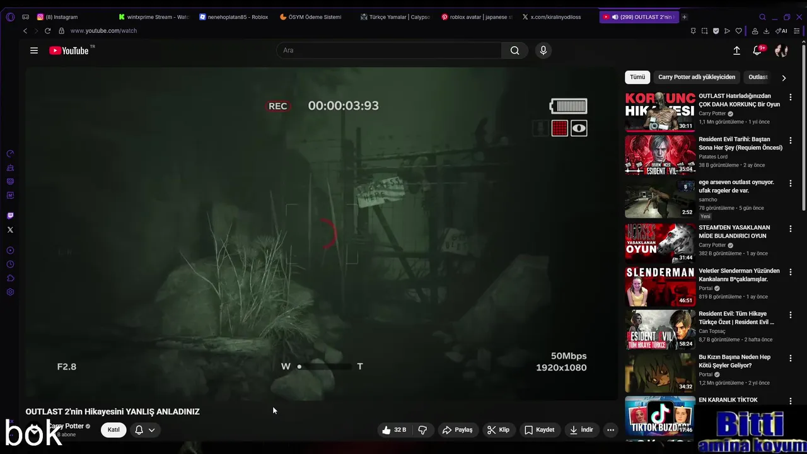Open the notifications bell in YouTube header

tap(758, 50)
